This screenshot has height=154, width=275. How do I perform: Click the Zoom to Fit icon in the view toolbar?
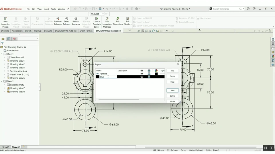tap(139, 31)
